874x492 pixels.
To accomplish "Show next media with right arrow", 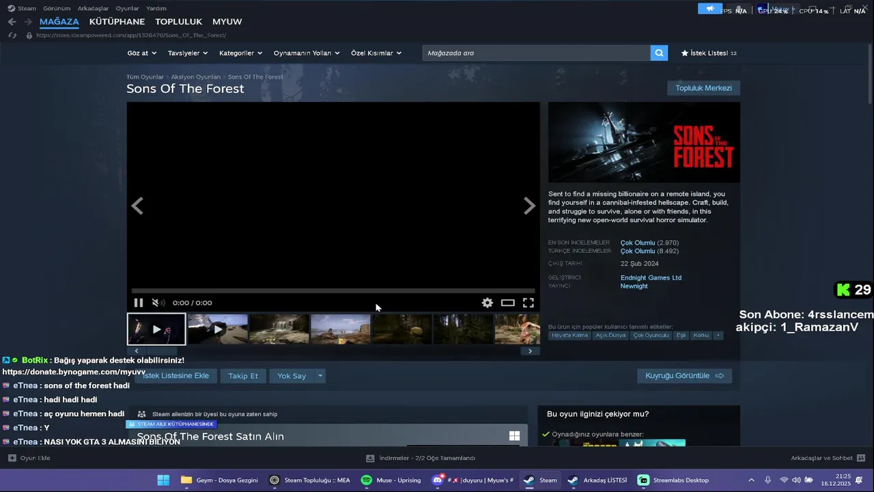I will click(529, 206).
